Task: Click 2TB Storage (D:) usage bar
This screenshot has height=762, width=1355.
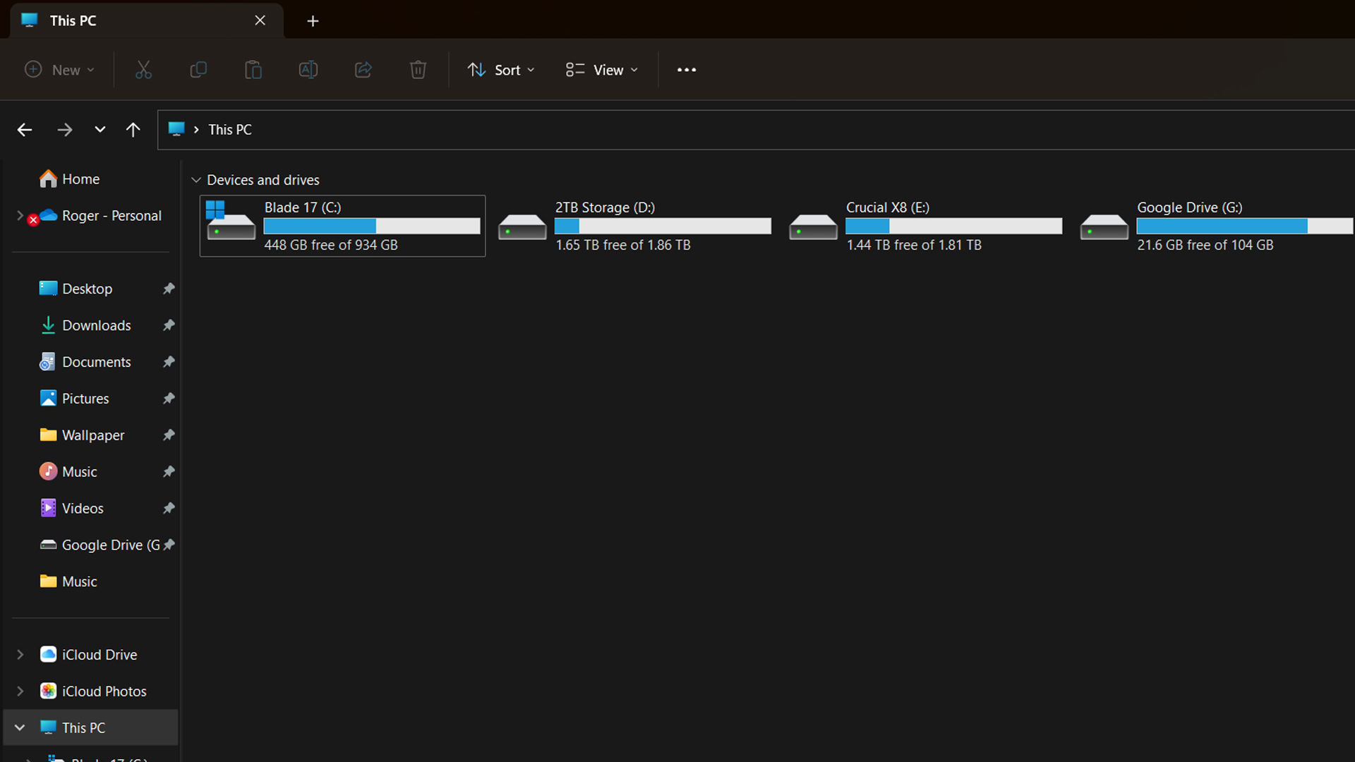Action: (x=663, y=226)
